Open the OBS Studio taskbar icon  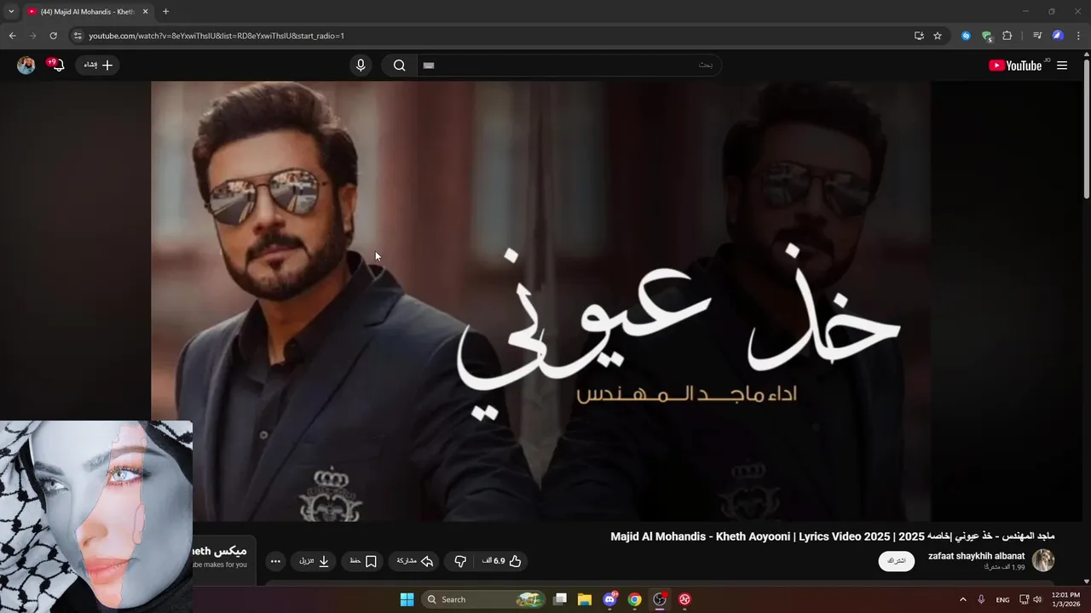660,599
